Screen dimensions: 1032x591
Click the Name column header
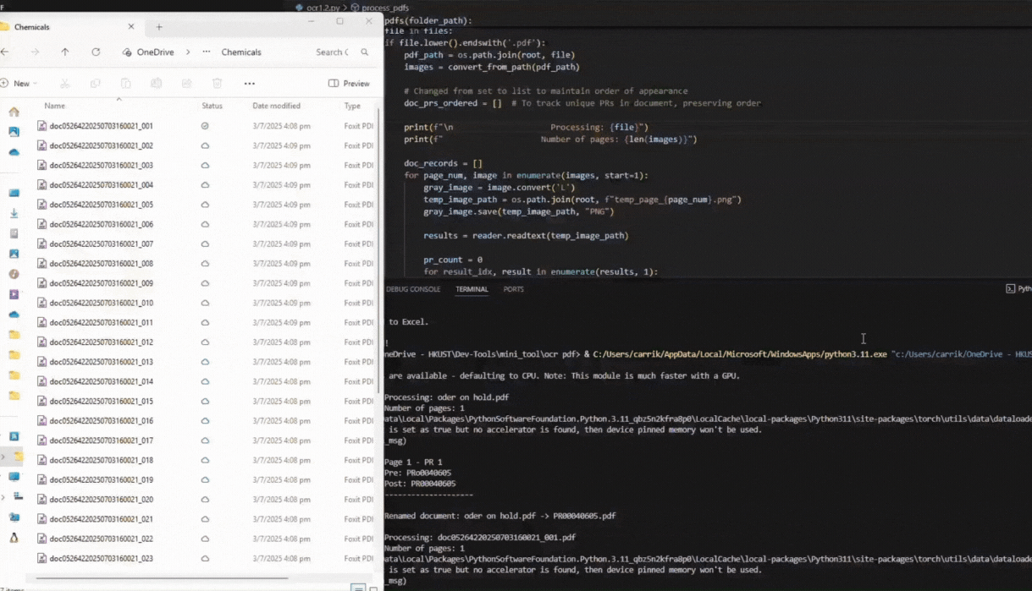[54, 106]
